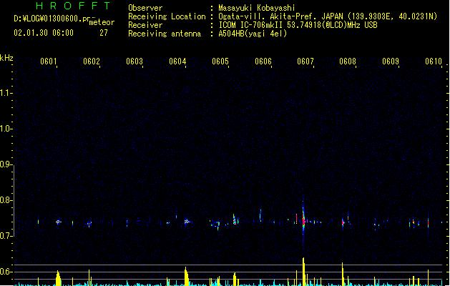The width and height of the screenshot is (450, 286).
Task: Click the 0606 time marker
Action: click(x=263, y=61)
